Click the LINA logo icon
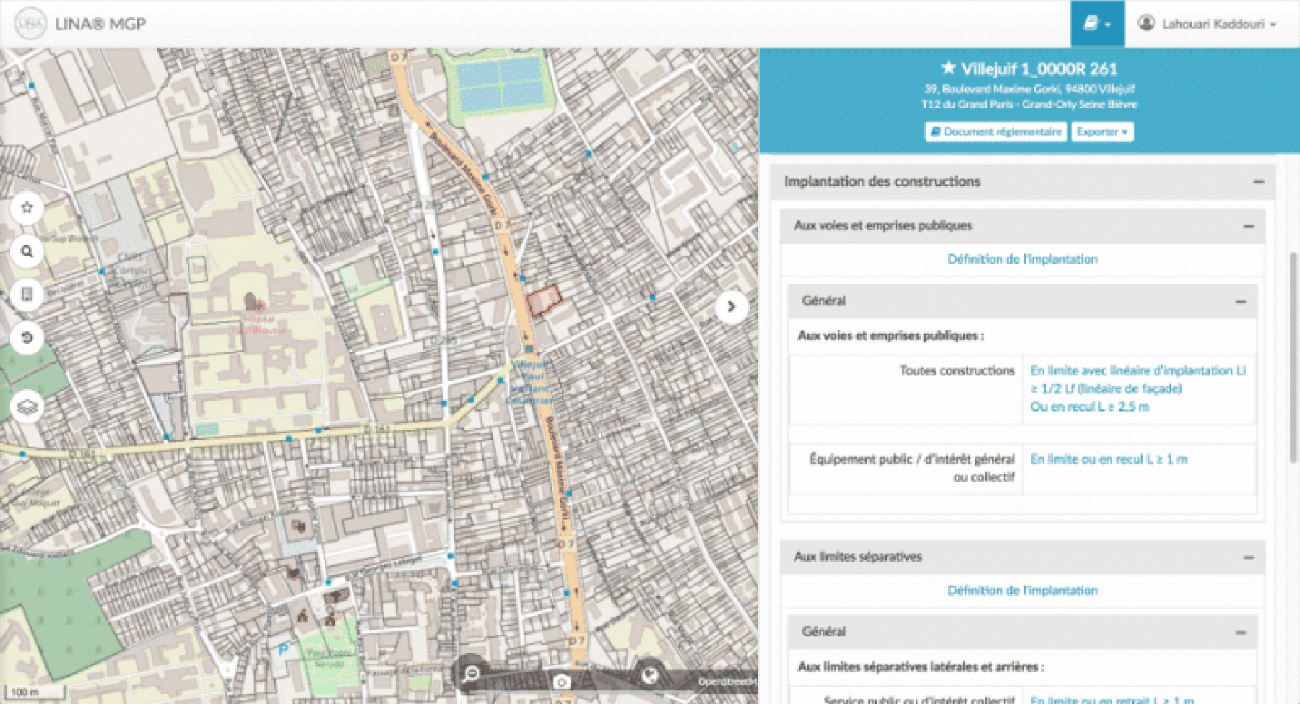 click(x=30, y=23)
